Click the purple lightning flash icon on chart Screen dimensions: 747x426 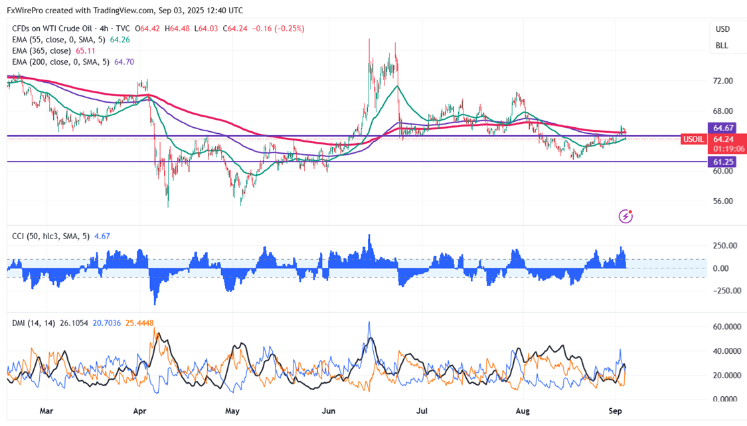(625, 217)
